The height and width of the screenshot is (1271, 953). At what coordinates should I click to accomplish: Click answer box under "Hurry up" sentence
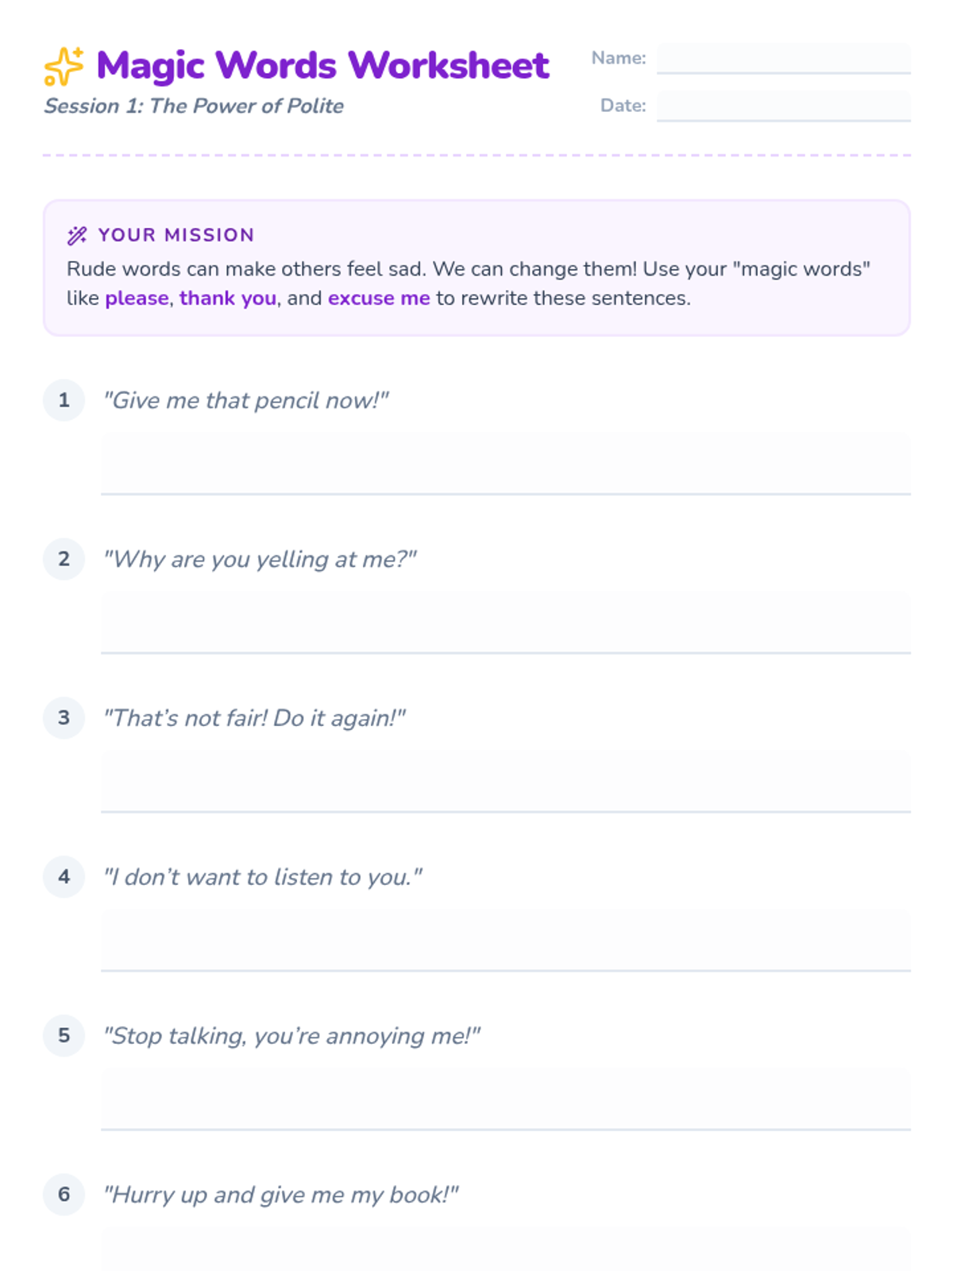pyautogui.click(x=505, y=1250)
